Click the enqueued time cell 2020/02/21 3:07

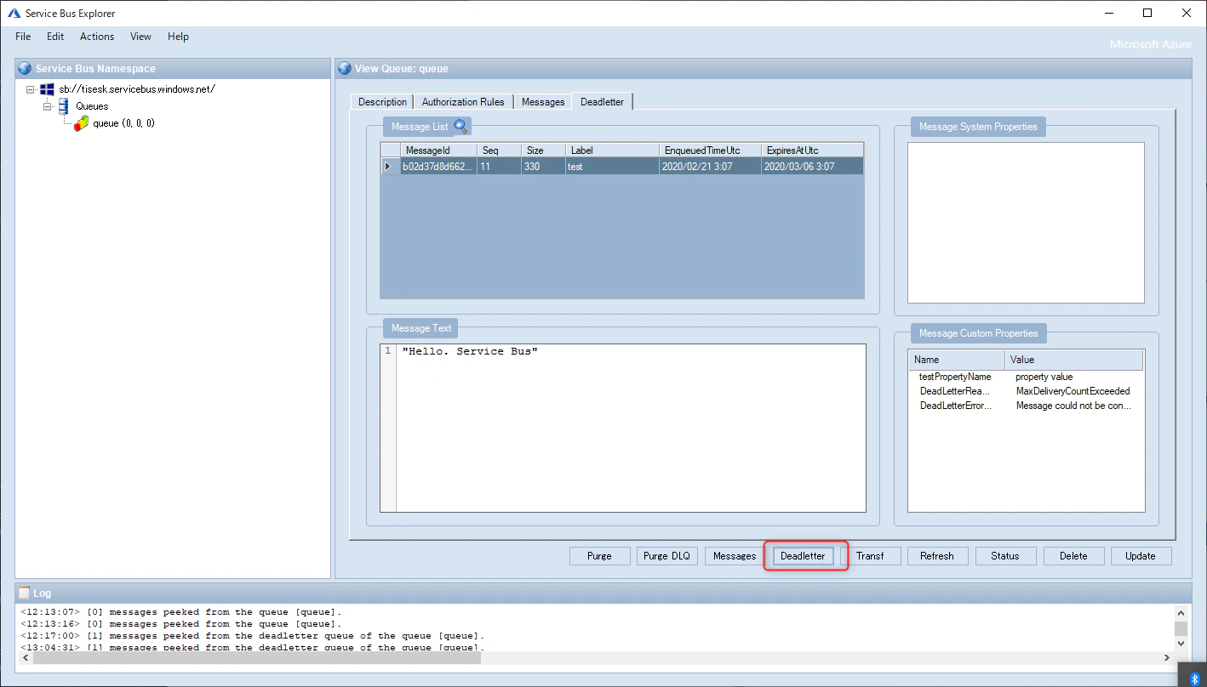point(710,167)
